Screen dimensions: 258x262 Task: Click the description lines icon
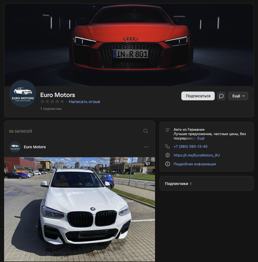168,130
